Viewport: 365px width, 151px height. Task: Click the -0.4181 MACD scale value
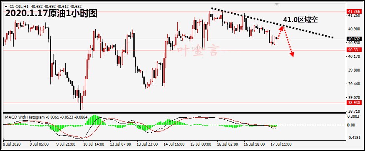pyautogui.click(x=354, y=138)
